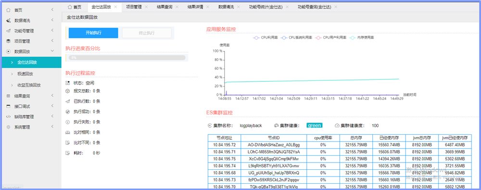The width and height of the screenshot is (481, 190).
Task: Click node address 10.84.195.72
Action: pyautogui.click(x=224, y=145)
